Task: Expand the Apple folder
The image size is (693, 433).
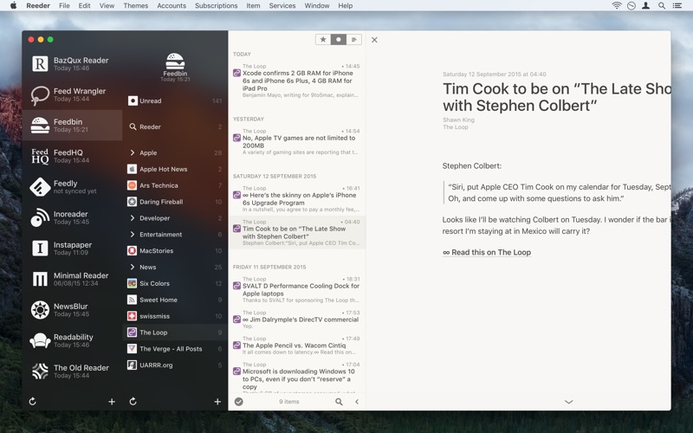Action: [133, 153]
